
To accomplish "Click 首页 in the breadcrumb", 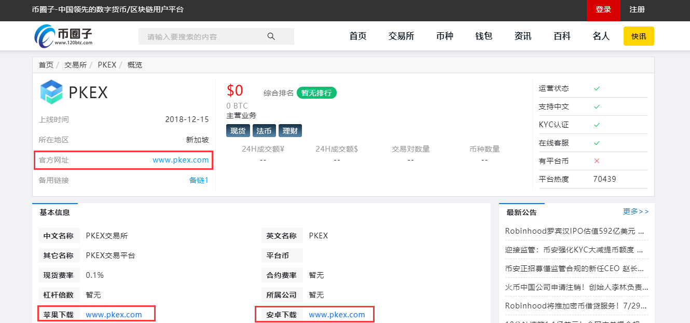I will click(x=46, y=65).
